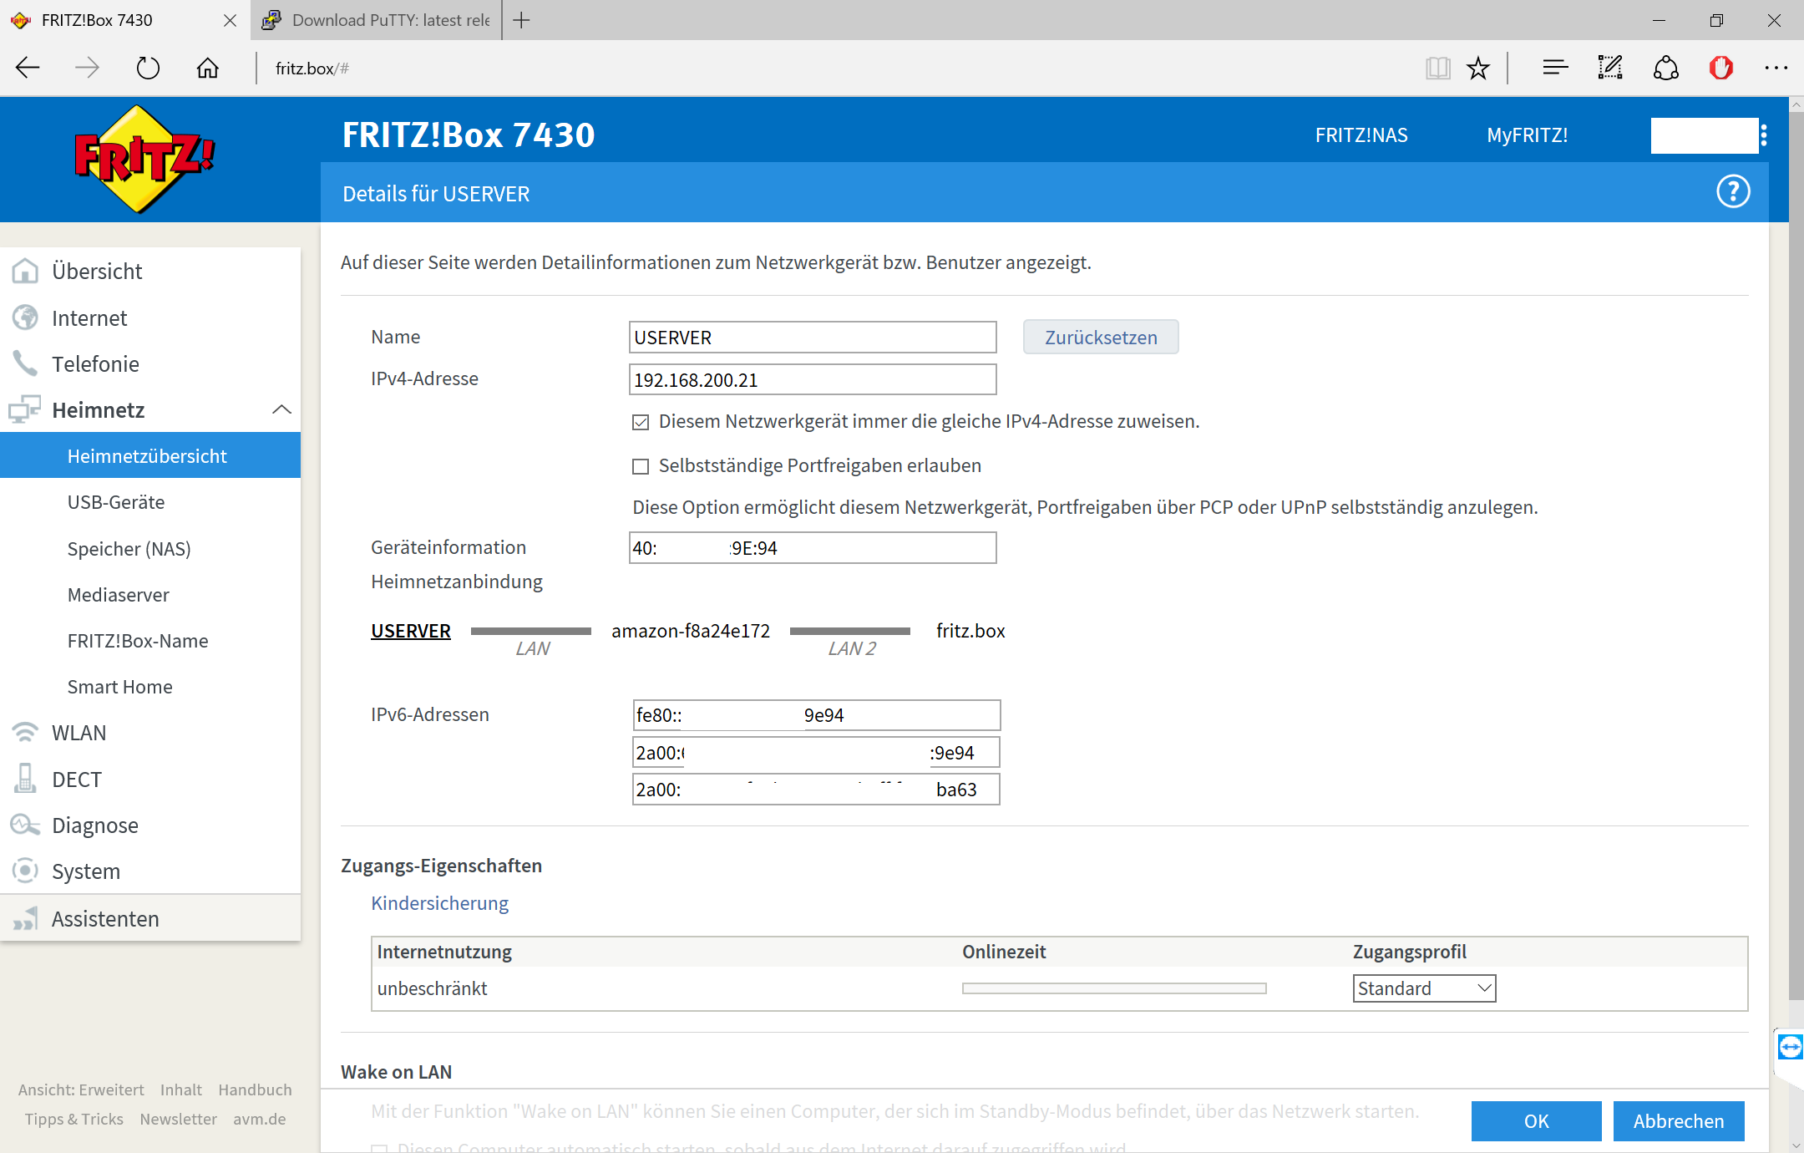Open the browser Hub icon
This screenshot has width=1804, height=1153.
[1554, 69]
